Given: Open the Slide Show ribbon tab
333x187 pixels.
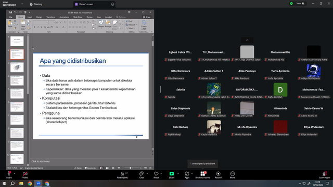Looking at the screenshot, I should coord(78,17).
